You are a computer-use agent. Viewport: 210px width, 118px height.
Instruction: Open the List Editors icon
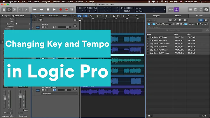click(190, 10)
